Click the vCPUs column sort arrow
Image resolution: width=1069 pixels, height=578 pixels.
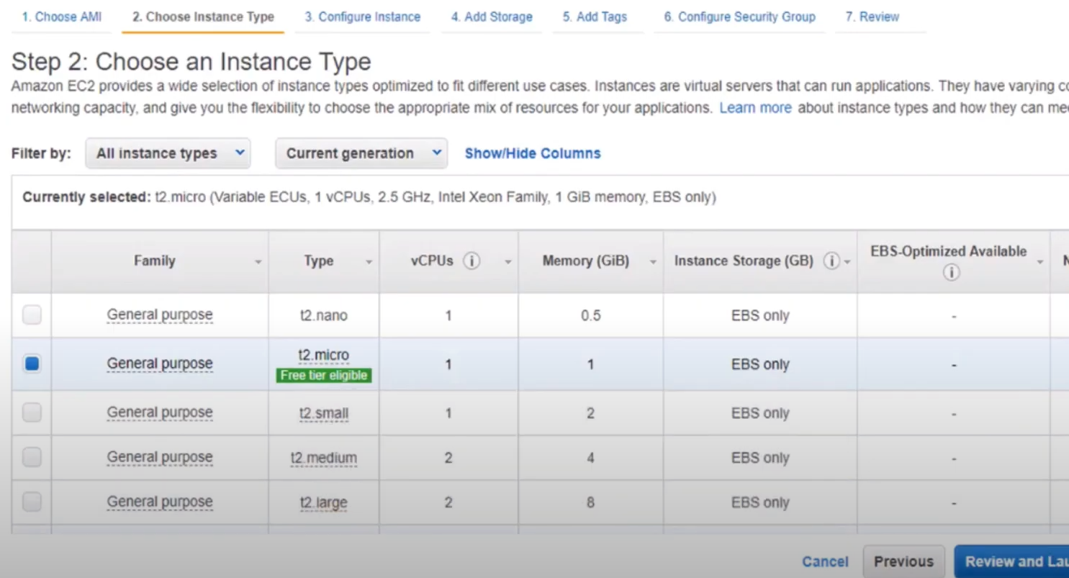click(x=508, y=263)
